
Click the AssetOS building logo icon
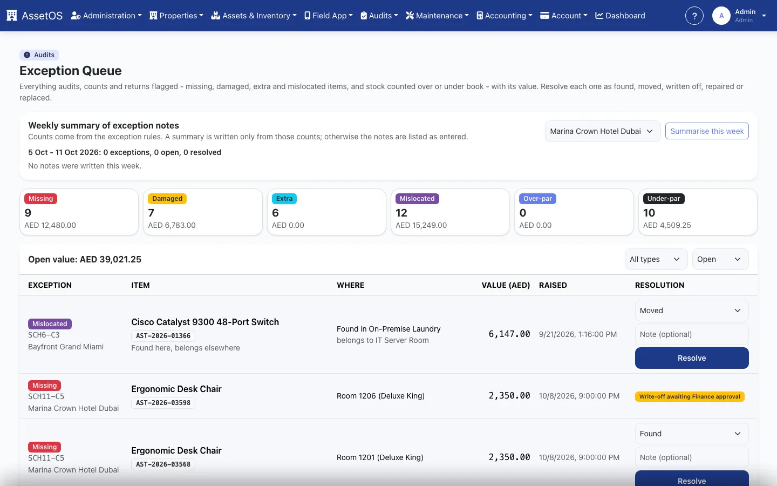(x=12, y=16)
